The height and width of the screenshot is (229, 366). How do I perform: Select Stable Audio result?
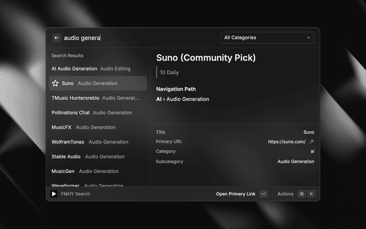click(98, 156)
